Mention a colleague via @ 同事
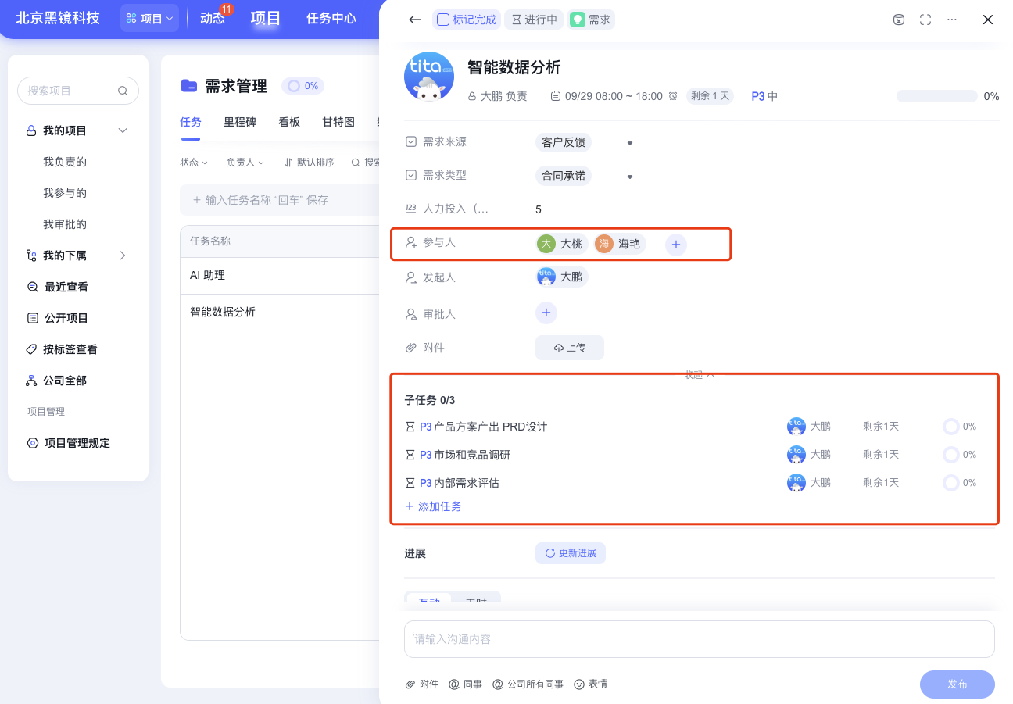Viewport: 1013px width, 704px height. (x=465, y=684)
